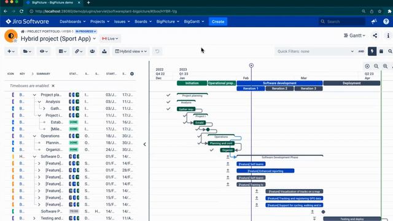Open the Dashboards menu
393x221 pixels.
[72, 21]
